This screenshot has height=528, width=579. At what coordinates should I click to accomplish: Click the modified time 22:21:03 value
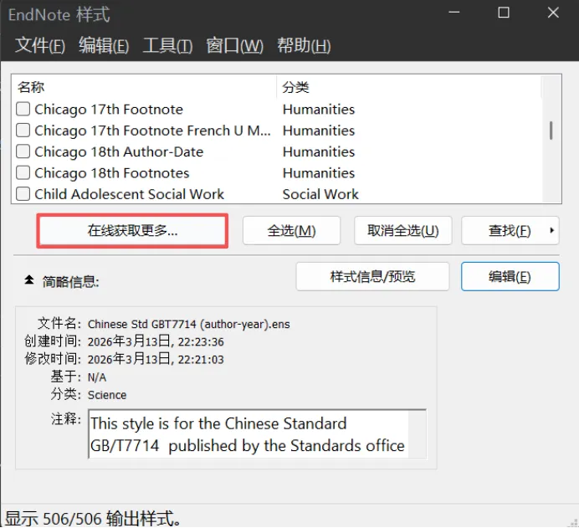tap(156, 360)
